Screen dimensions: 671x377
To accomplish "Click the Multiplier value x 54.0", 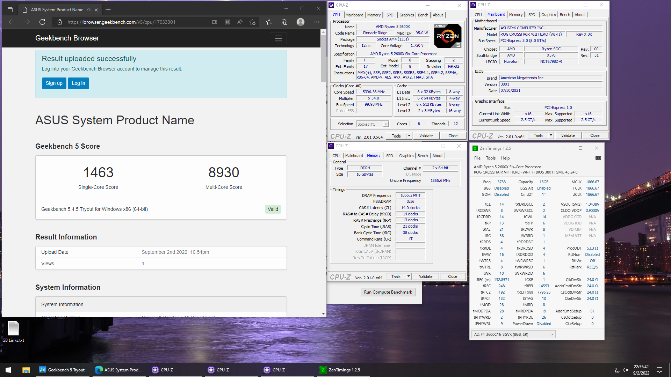I will coord(374,98).
